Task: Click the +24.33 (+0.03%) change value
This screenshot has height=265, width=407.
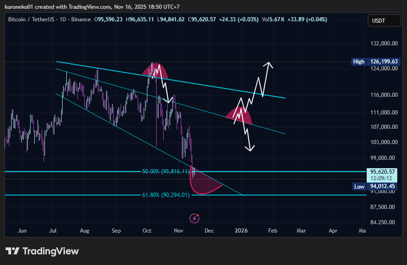Action: point(239,19)
